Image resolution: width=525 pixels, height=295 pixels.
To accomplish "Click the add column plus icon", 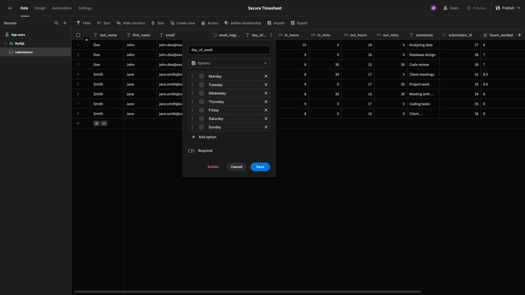I will pos(519,35).
